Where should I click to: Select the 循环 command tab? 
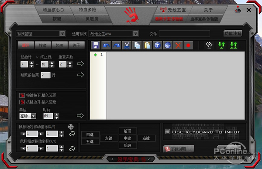[x=26, y=45]
